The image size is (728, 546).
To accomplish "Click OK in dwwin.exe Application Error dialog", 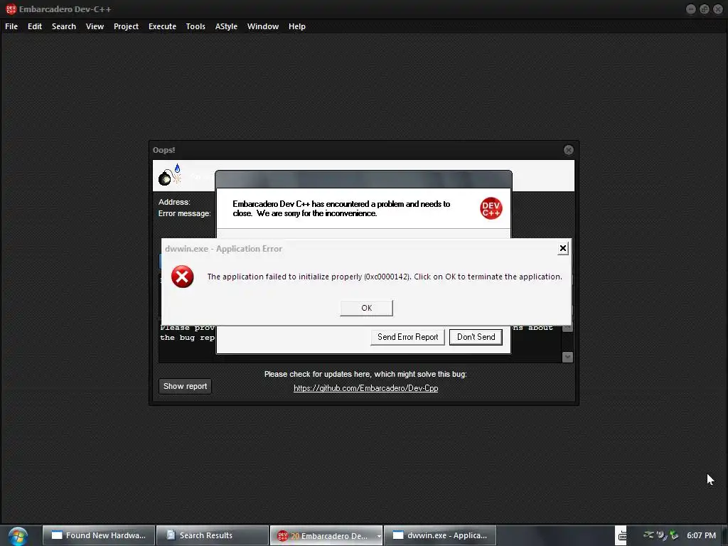I will tap(366, 308).
